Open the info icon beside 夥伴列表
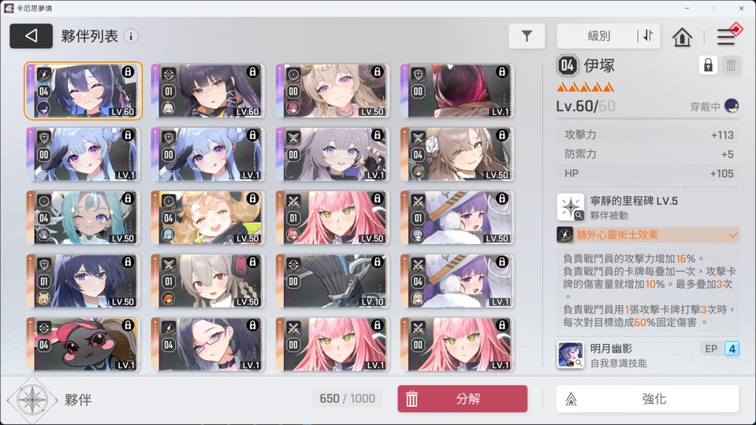 pyautogui.click(x=131, y=36)
